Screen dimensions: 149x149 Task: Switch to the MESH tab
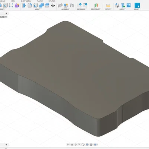pyautogui.click(x=13, y=1)
